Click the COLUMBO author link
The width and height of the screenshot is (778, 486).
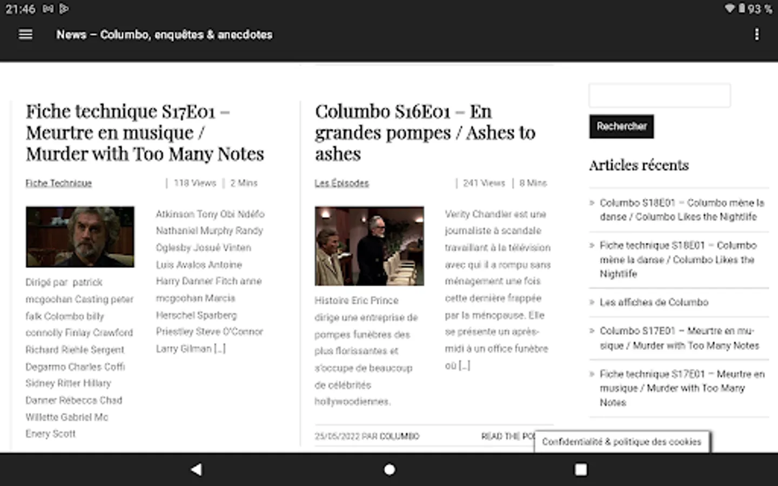click(399, 436)
